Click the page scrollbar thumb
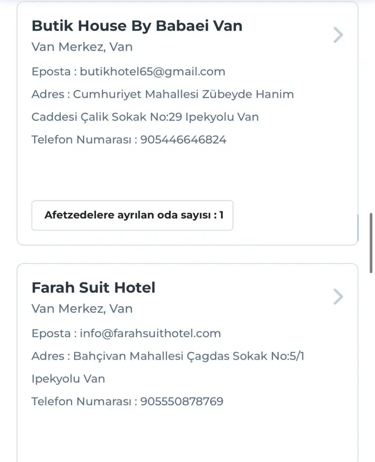 coord(371,244)
